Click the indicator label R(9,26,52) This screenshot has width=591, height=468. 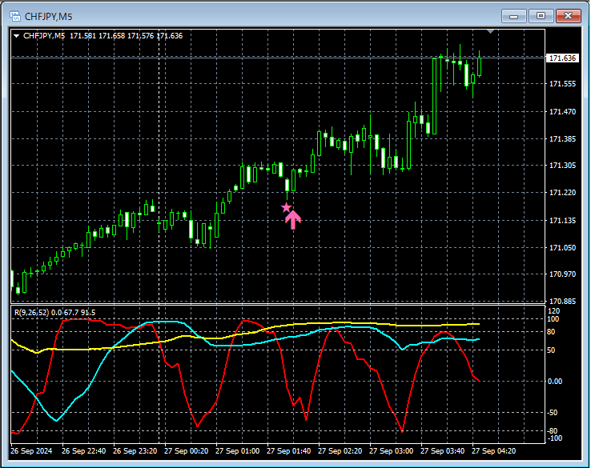pyautogui.click(x=32, y=313)
